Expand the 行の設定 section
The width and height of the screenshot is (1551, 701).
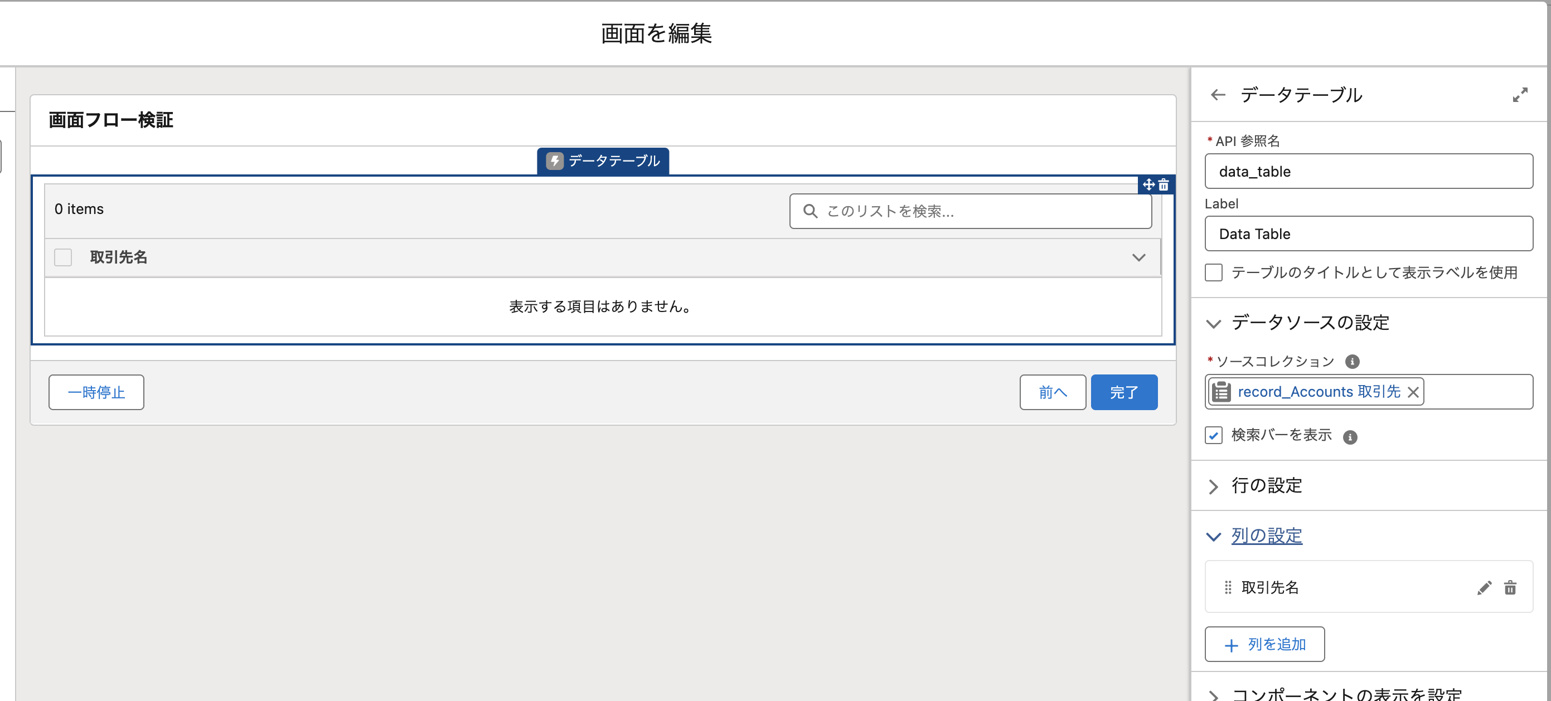tap(1213, 486)
